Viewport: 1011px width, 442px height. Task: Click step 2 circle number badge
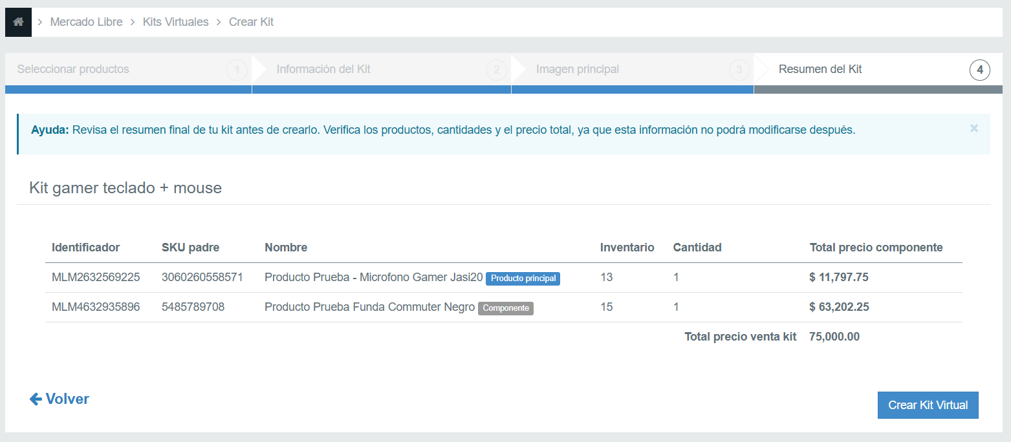coord(496,70)
